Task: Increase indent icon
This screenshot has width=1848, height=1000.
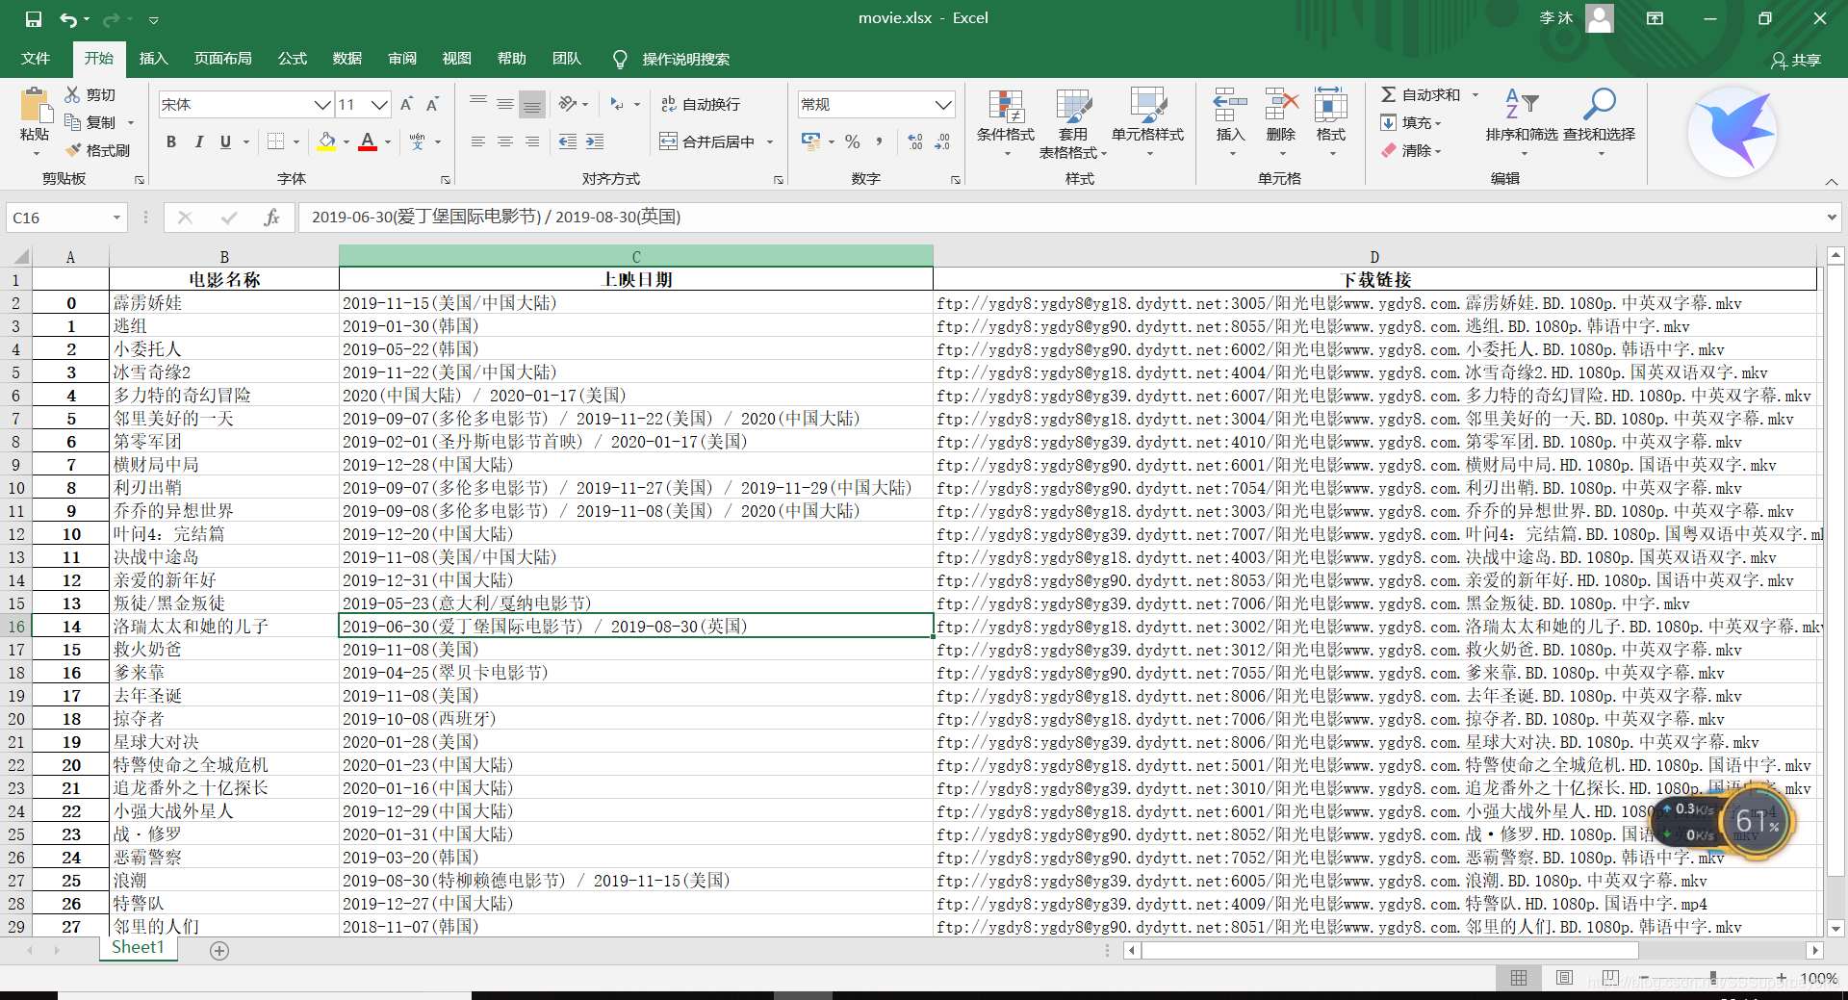Action: tap(595, 141)
